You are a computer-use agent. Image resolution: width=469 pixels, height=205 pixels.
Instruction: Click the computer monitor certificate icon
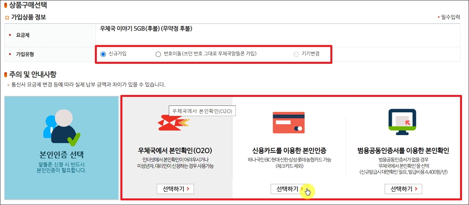[402, 122]
